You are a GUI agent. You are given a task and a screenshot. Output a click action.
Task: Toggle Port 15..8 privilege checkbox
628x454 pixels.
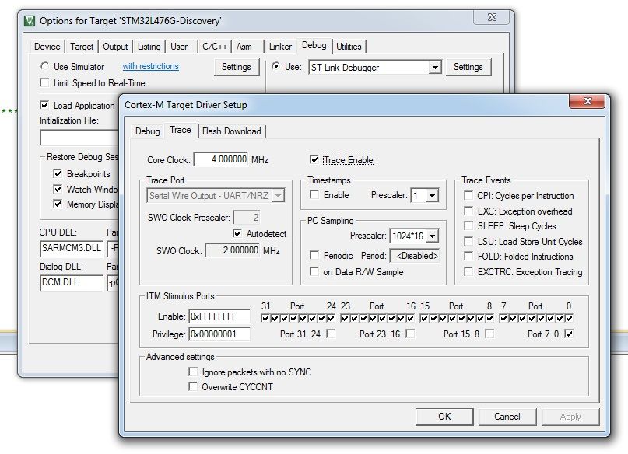(489, 334)
